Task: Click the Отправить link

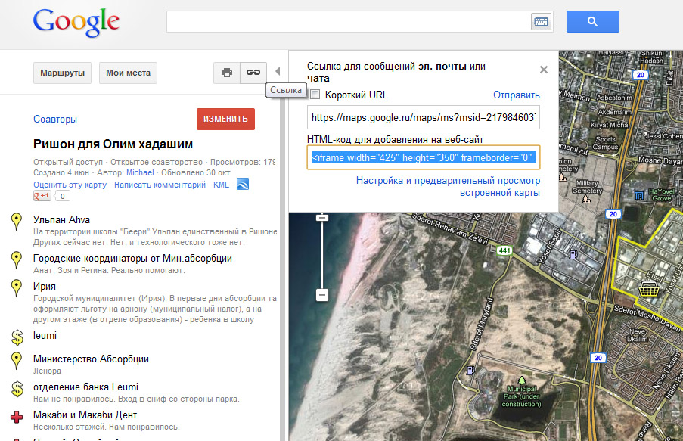Action: click(x=516, y=95)
